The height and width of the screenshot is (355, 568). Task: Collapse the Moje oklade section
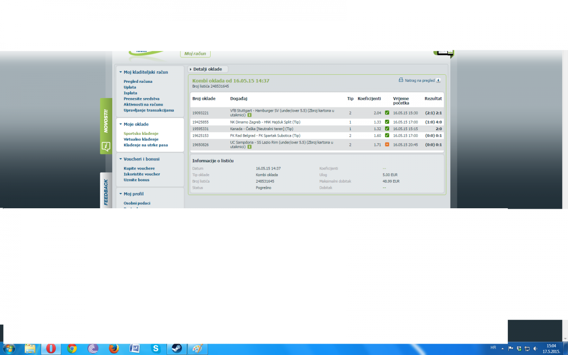point(121,124)
